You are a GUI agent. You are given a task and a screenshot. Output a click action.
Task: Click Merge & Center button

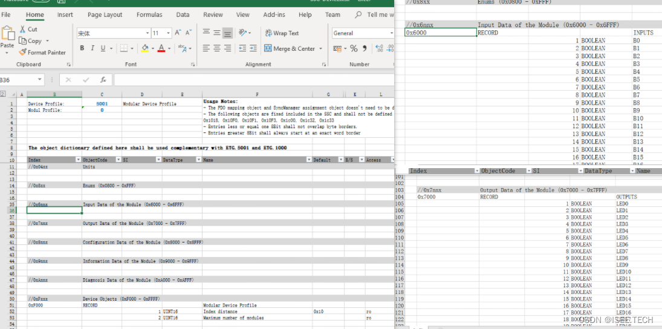tap(290, 48)
